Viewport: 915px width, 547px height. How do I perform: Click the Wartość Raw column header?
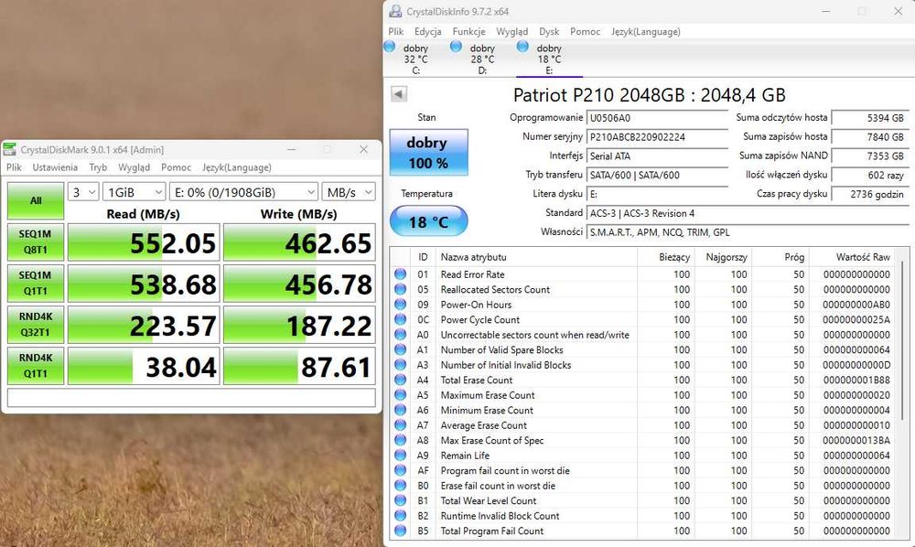pos(853,257)
